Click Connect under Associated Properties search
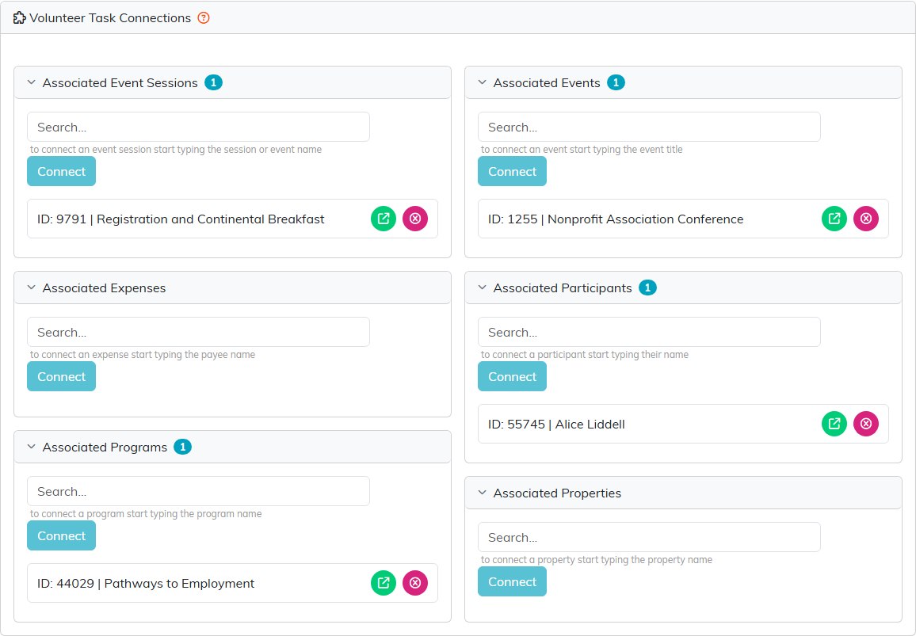 (x=513, y=582)
